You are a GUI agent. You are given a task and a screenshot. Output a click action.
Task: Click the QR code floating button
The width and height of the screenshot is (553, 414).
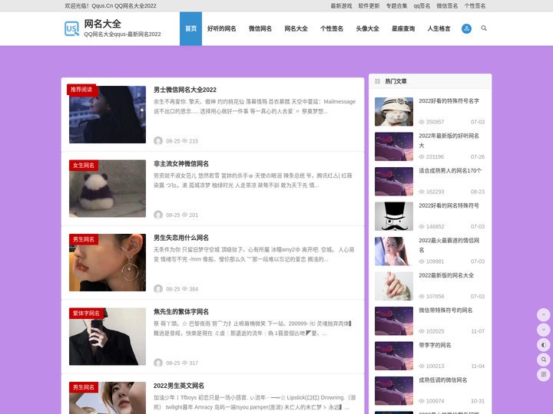544,374
